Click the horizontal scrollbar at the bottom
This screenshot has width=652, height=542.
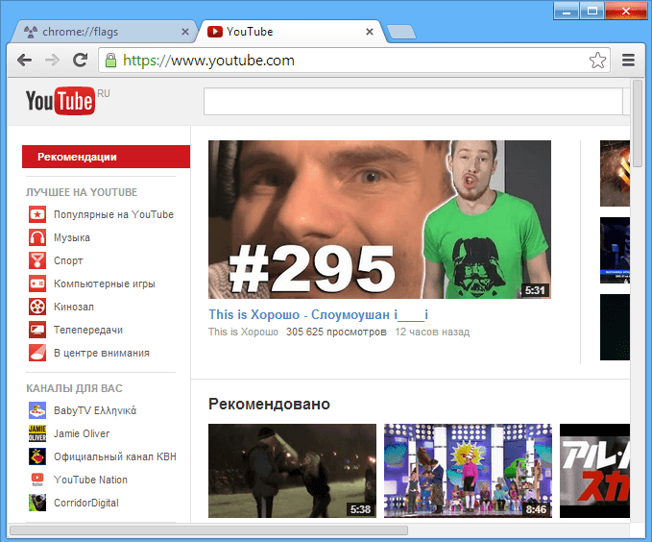pos(208,530)
